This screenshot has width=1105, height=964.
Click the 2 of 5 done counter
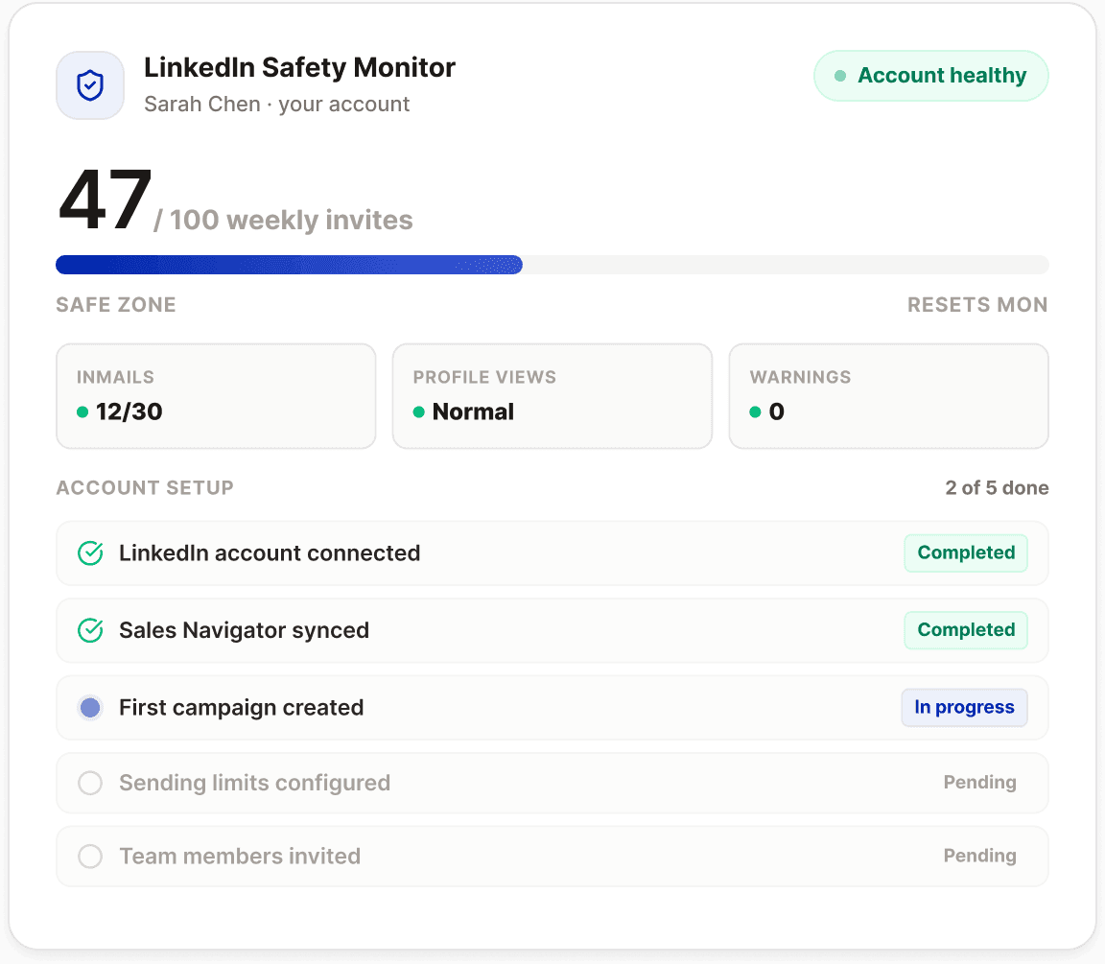997,487
